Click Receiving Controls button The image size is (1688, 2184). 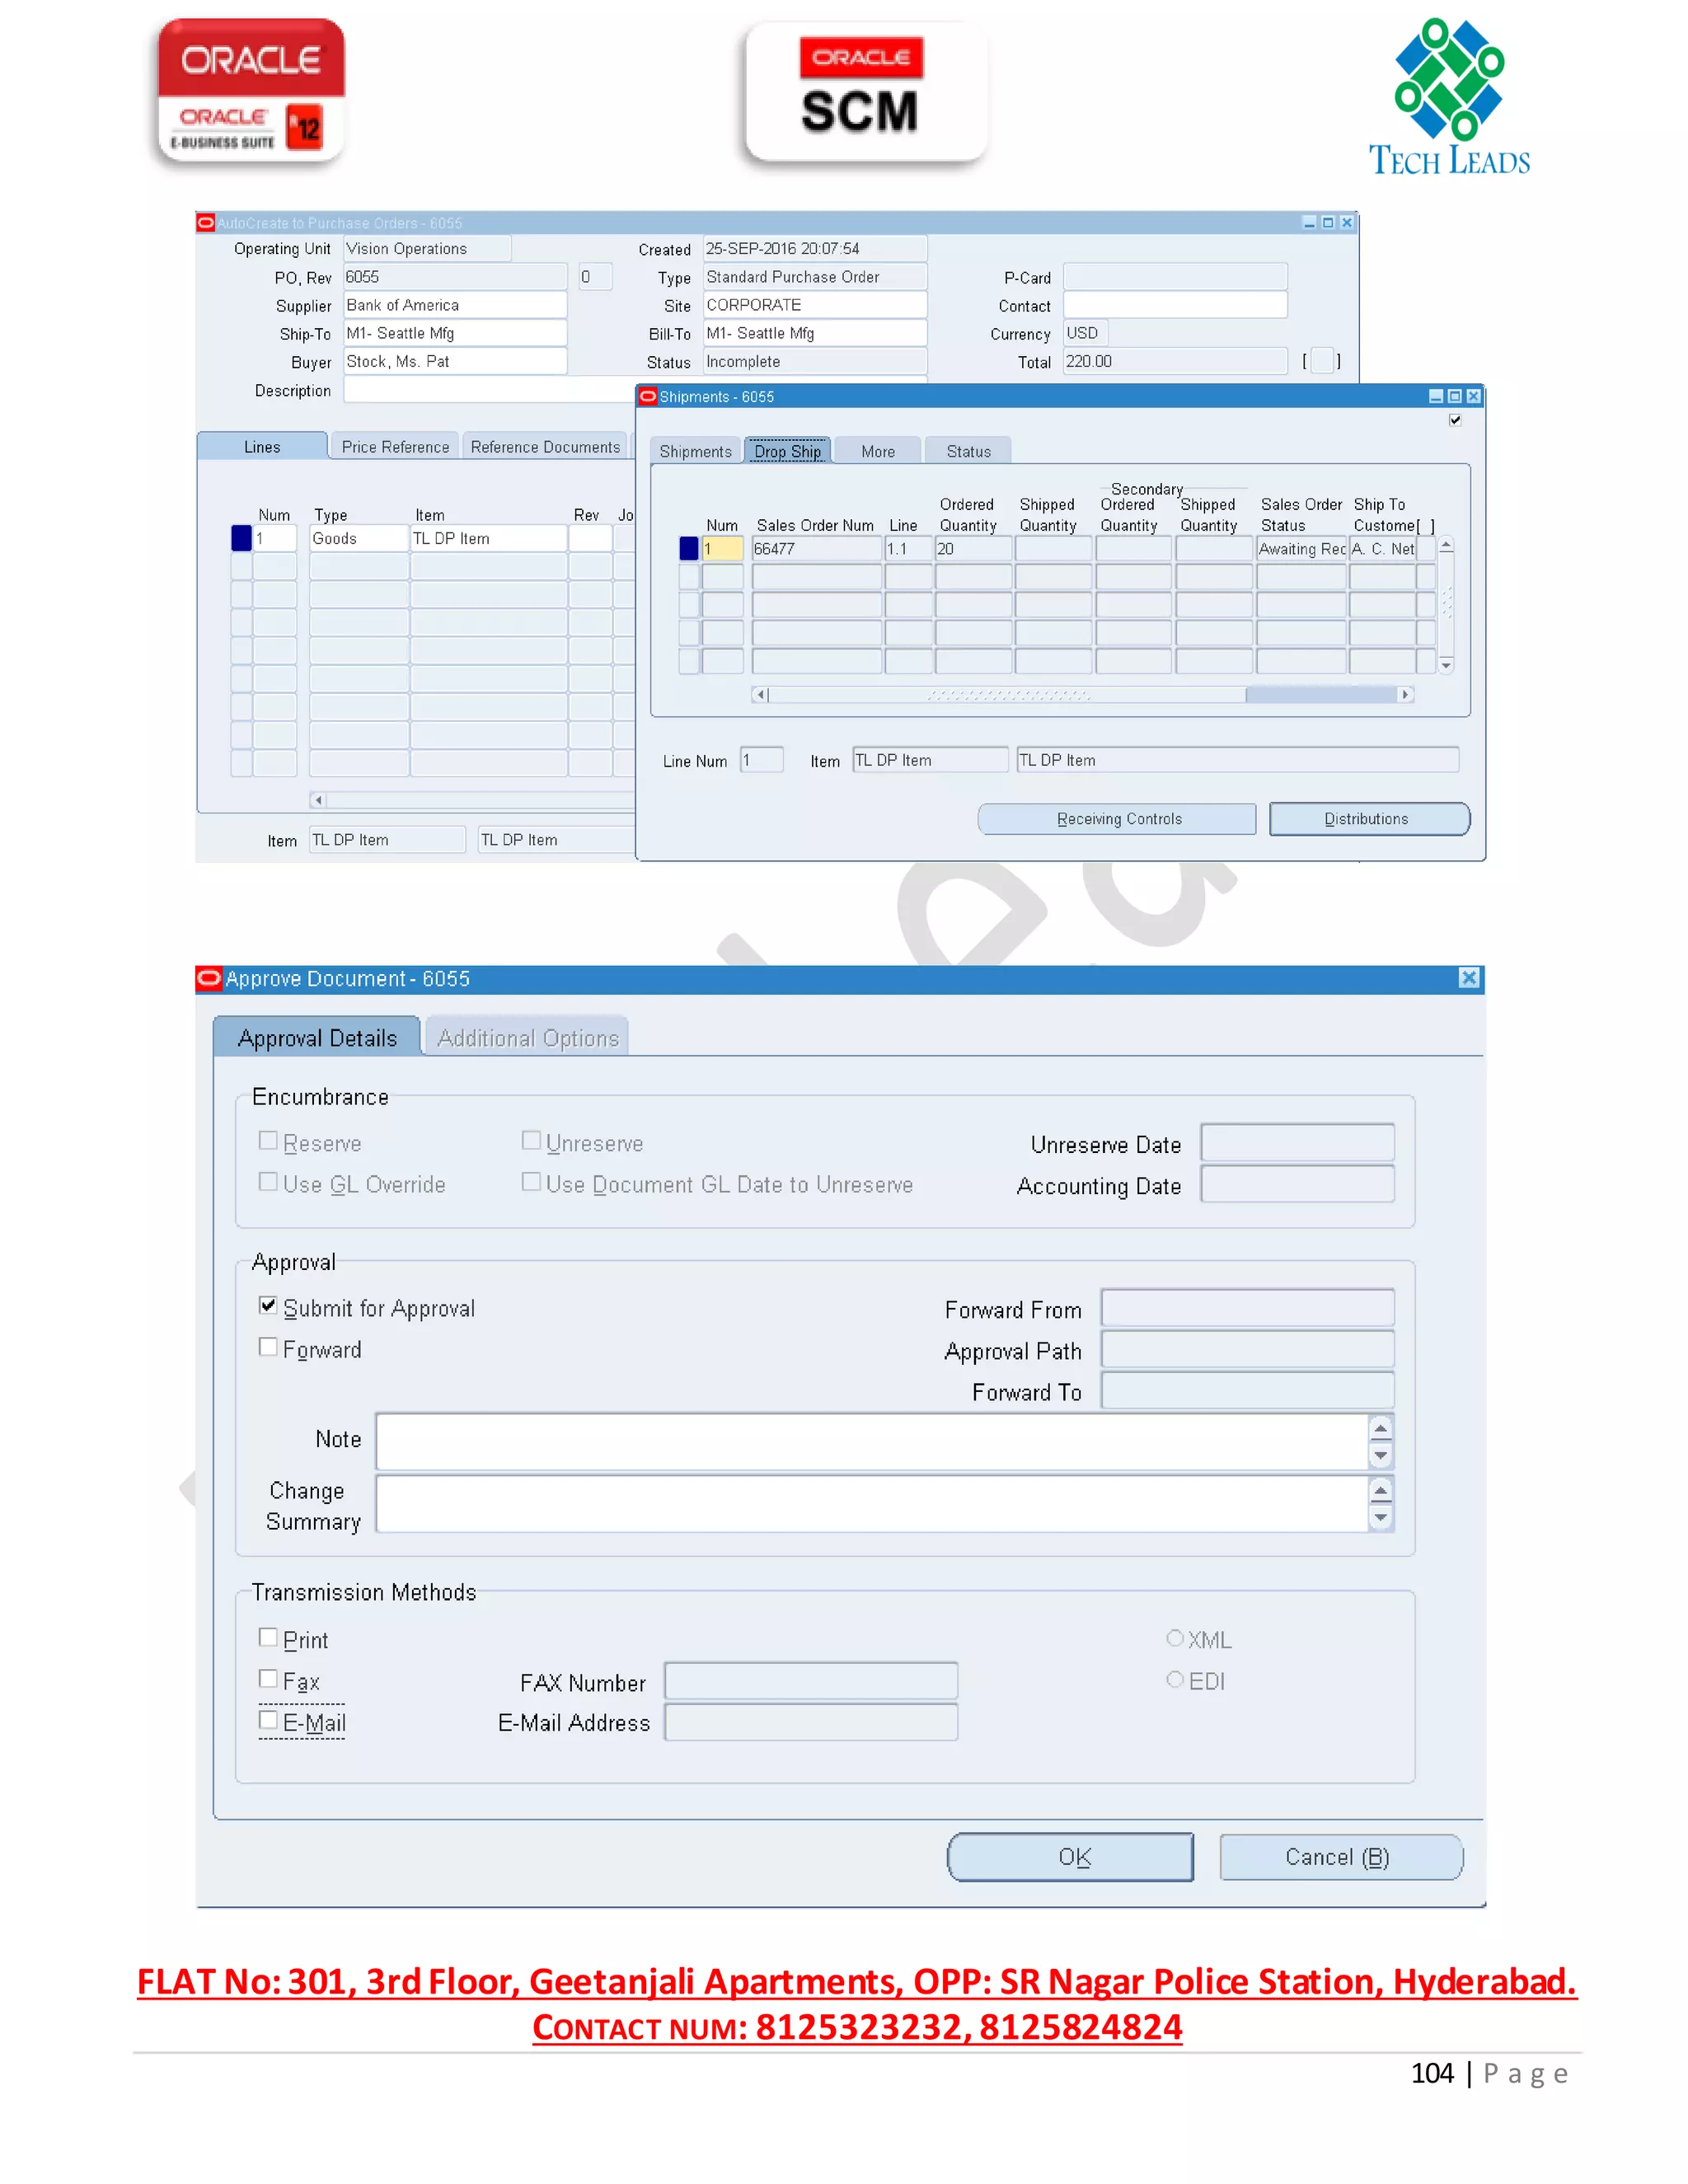tap(1117, 819)
